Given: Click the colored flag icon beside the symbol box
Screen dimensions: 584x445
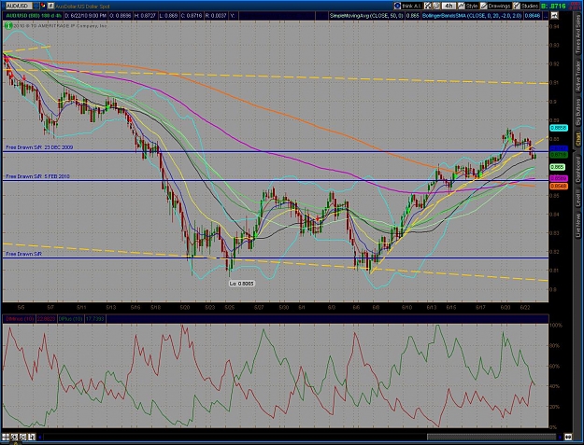Looking at the screenshot, I should (43, 6).
